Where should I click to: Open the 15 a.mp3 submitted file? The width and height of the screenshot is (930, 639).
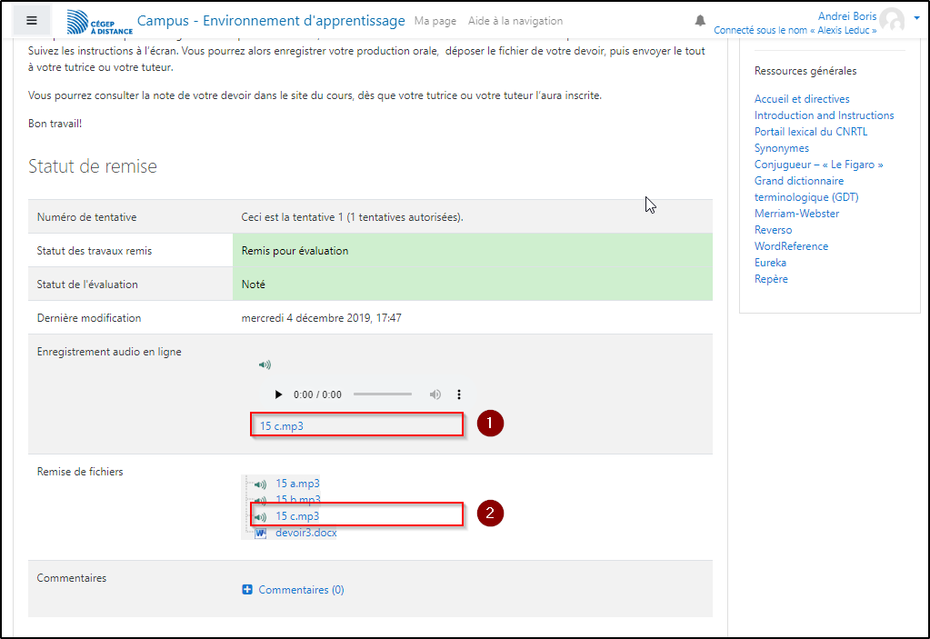pyautogui.click(x=297, y=484)
